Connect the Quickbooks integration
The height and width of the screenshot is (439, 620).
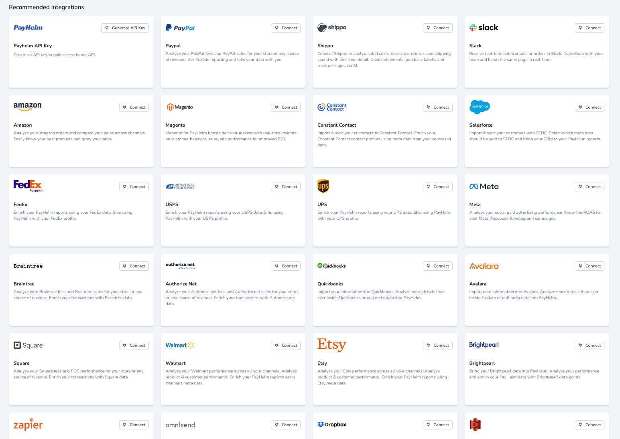pos(437,266)
